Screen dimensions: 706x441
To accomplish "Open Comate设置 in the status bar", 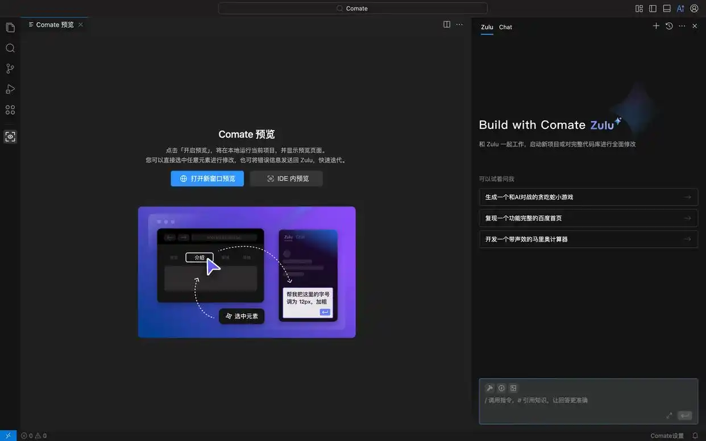I will [668, 435].
